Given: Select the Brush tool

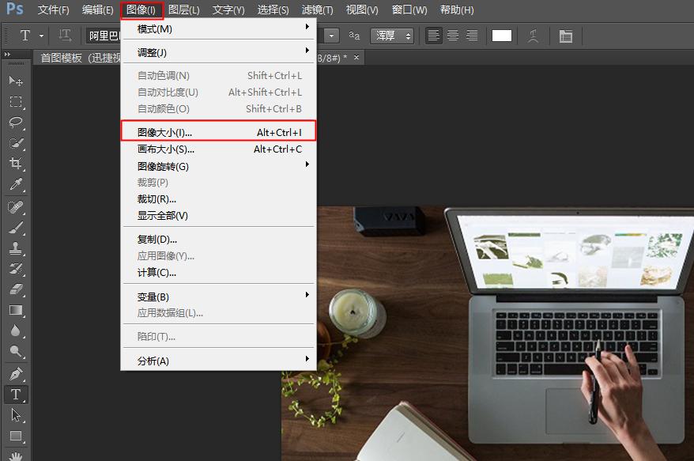Looking at the screenshot, I should coord(13,228).
